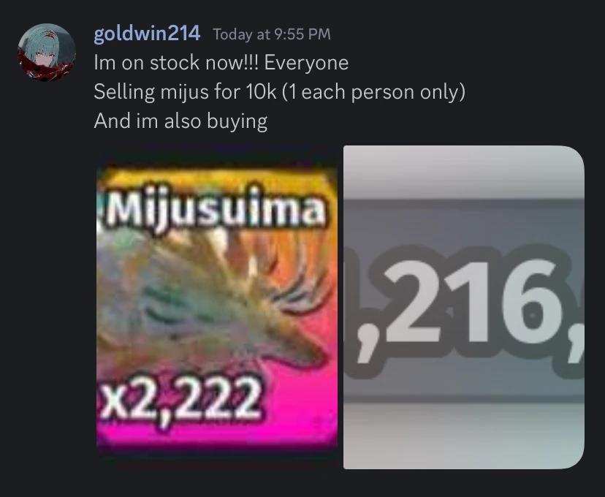Image resolution: width=605 pixels, height=497 pixels.
Task: Click the "And im also buying" message line
Action: [x=180, y=121]
